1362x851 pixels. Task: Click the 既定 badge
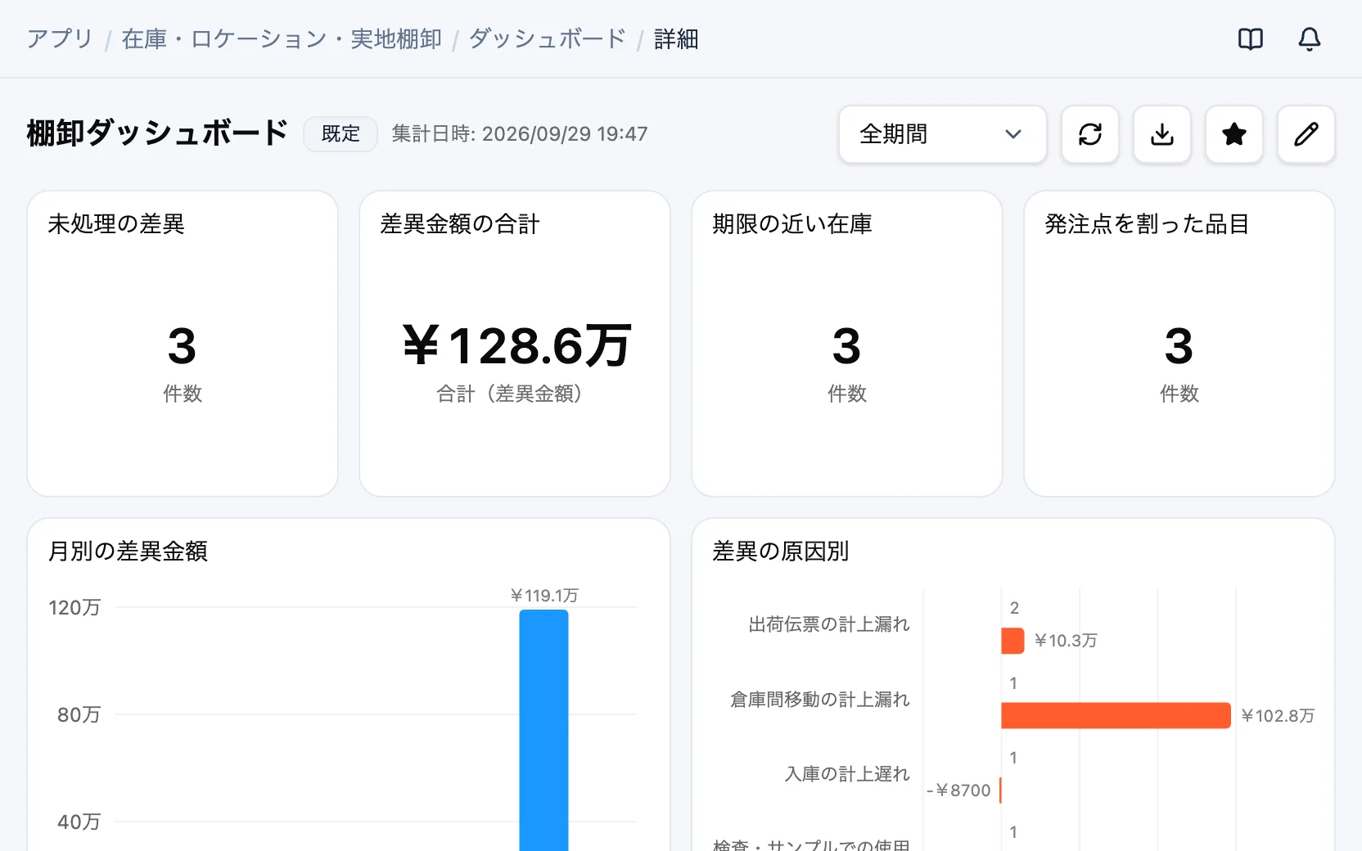coord(340,134)
